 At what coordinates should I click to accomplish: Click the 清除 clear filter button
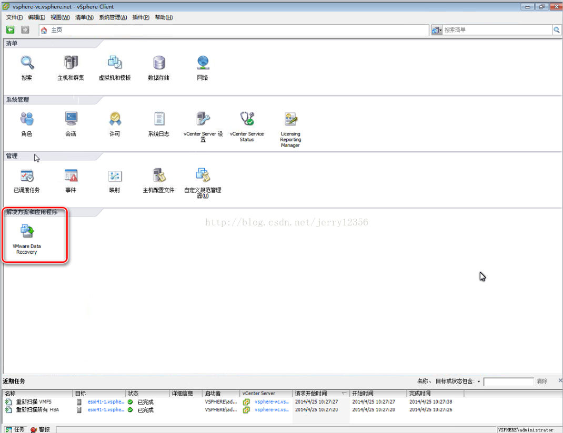tap(542, 381)
